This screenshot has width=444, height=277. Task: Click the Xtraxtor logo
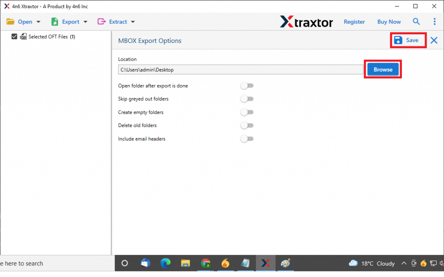(306, 22)
